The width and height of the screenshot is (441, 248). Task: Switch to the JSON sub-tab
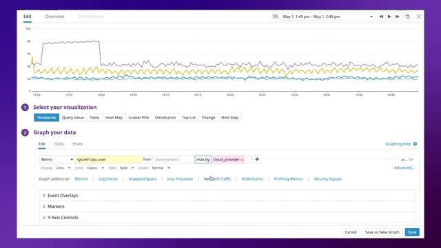(59, 144)
